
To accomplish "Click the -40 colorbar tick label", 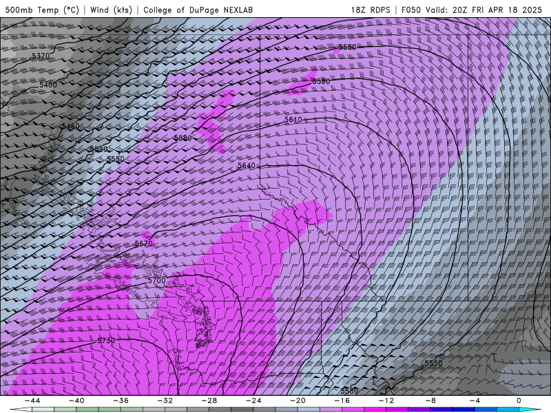I will click(76, 401).
